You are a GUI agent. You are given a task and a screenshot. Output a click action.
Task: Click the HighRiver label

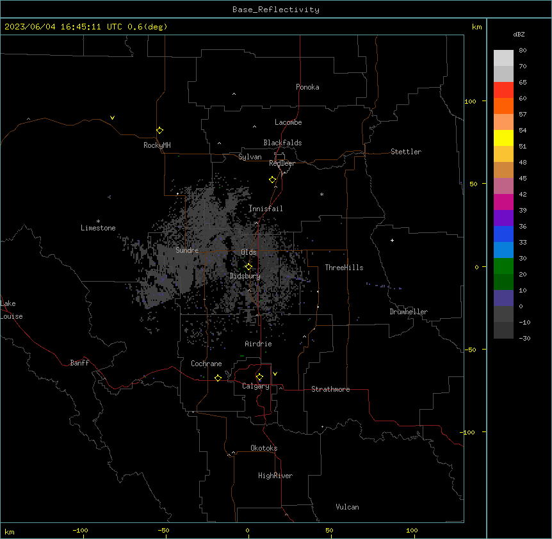(275, 476)
